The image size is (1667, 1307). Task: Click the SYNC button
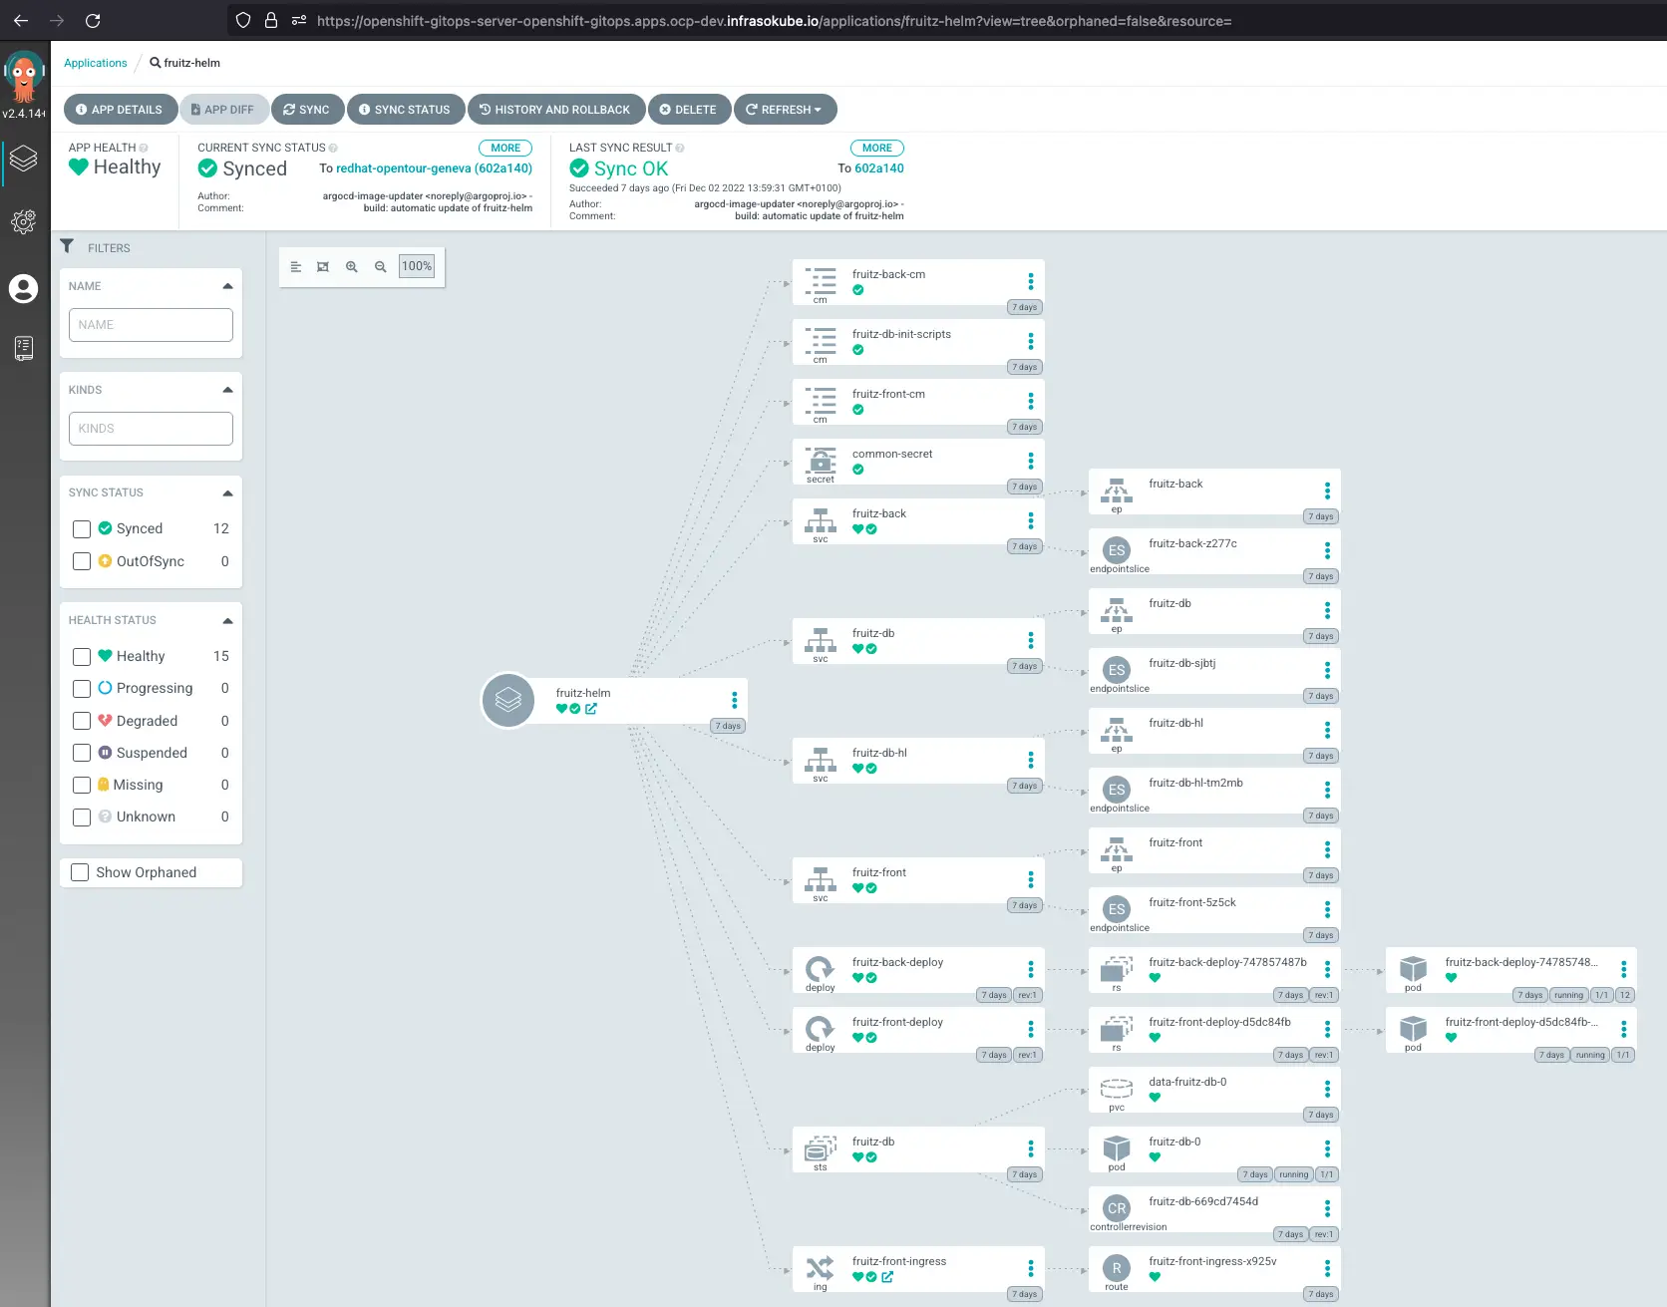[307, 110]
